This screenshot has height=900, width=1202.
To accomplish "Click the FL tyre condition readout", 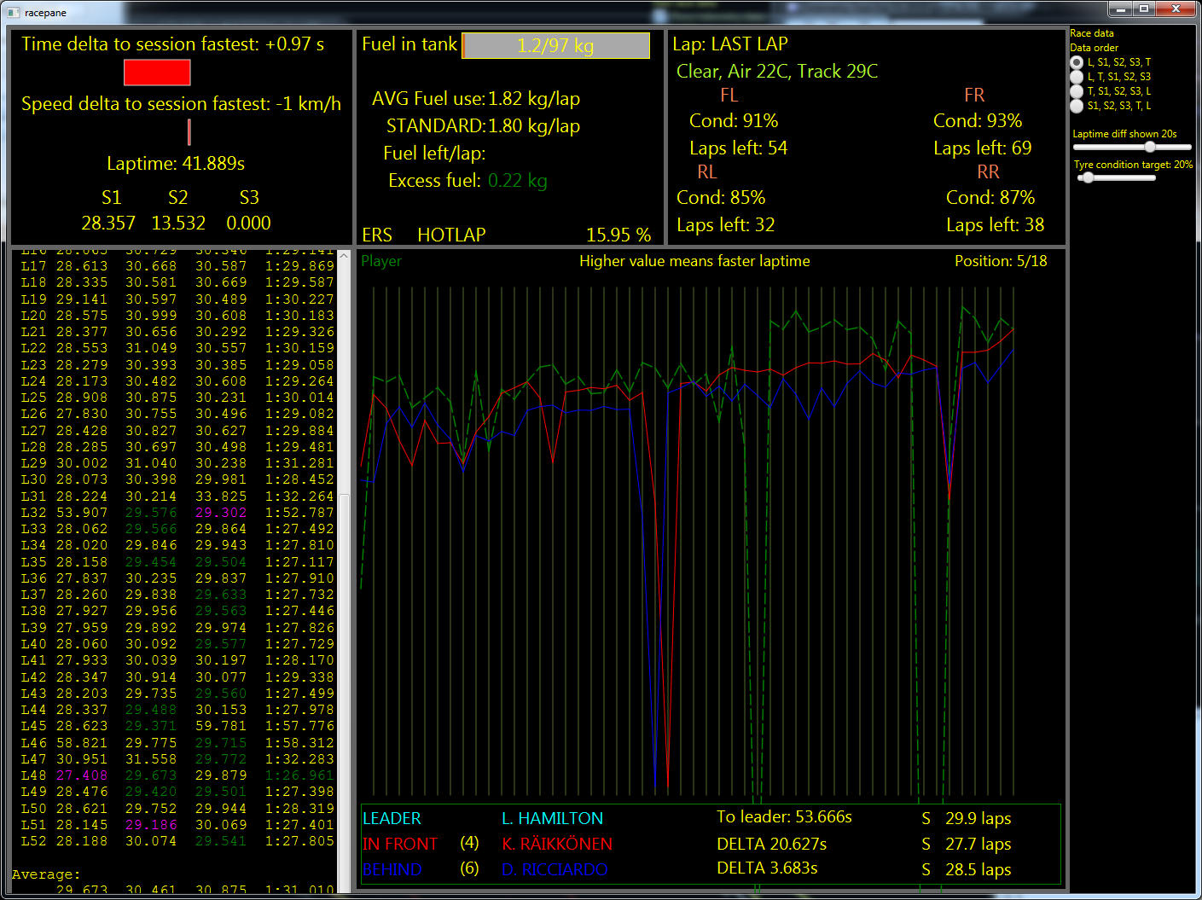I will tap(734, 120).
